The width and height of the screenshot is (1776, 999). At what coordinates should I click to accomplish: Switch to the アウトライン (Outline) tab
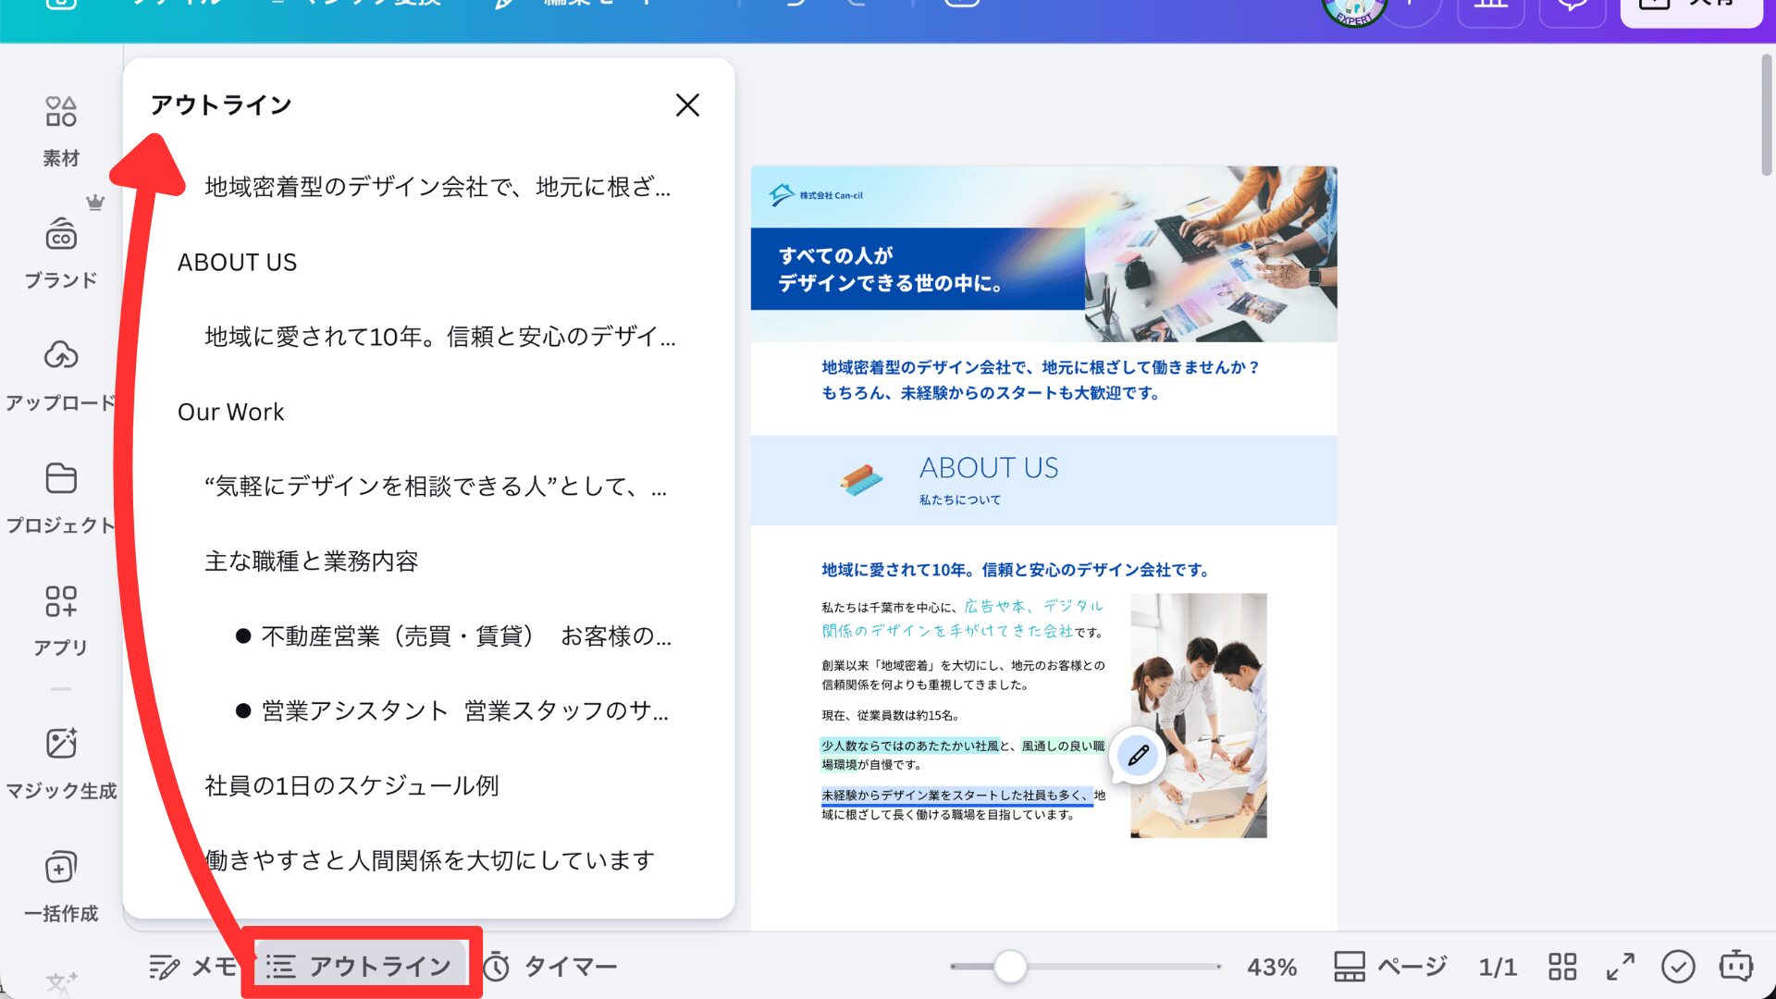click(x=361, y=966)
